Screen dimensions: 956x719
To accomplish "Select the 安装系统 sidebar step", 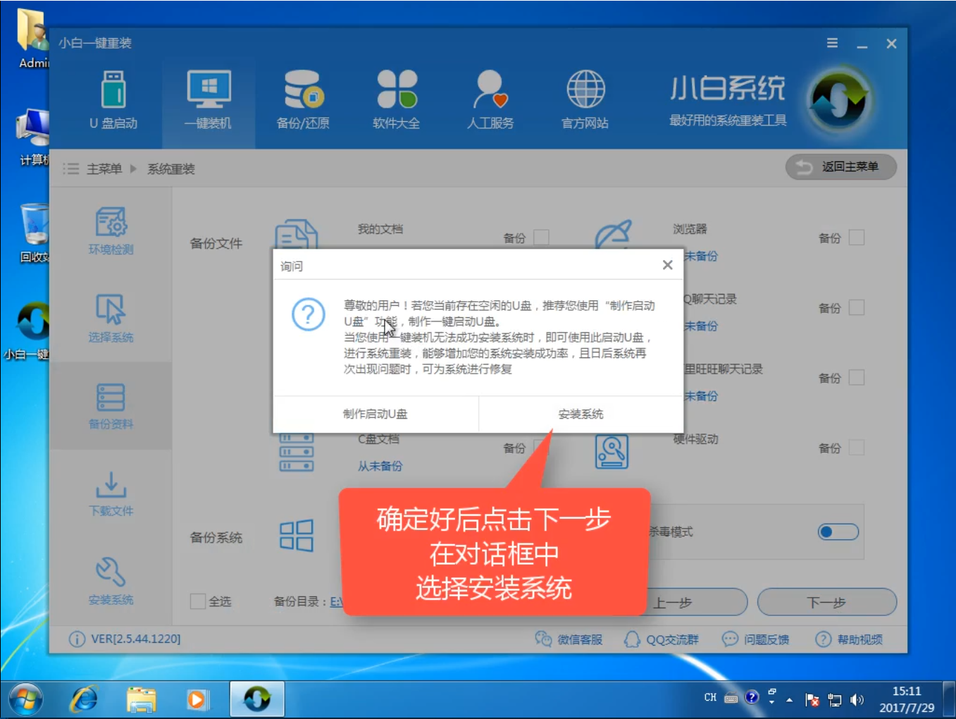I will tap(111, 582).
